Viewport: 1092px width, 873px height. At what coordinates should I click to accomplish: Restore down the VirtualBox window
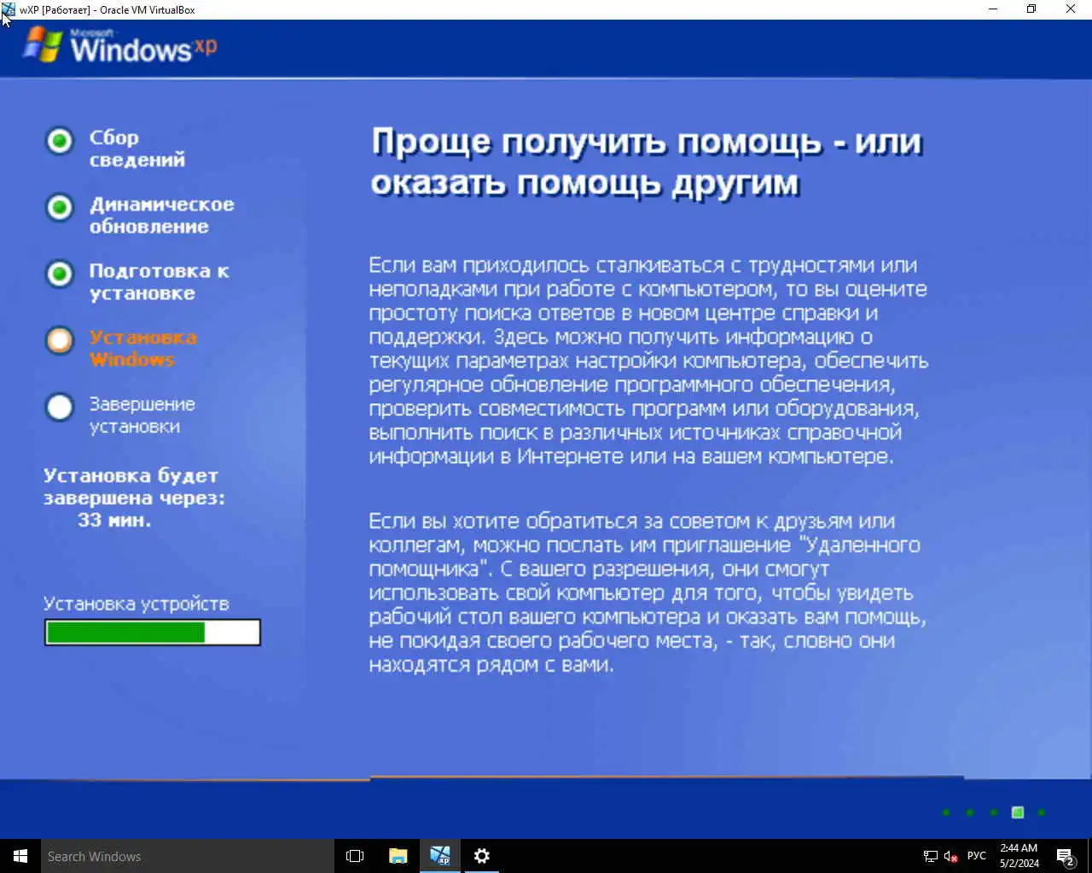(1031, 9)
